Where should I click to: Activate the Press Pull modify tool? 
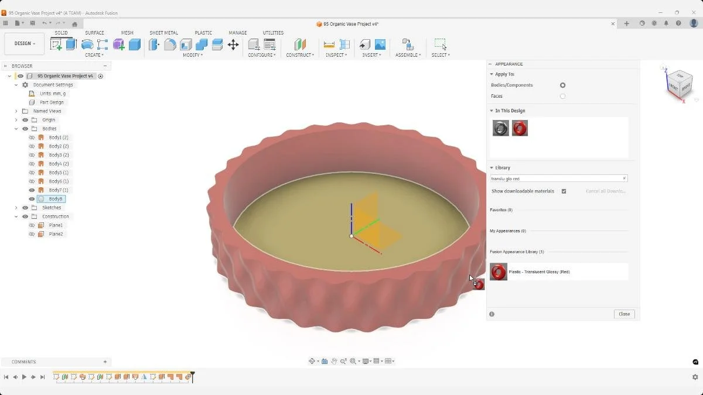[154, 44]
